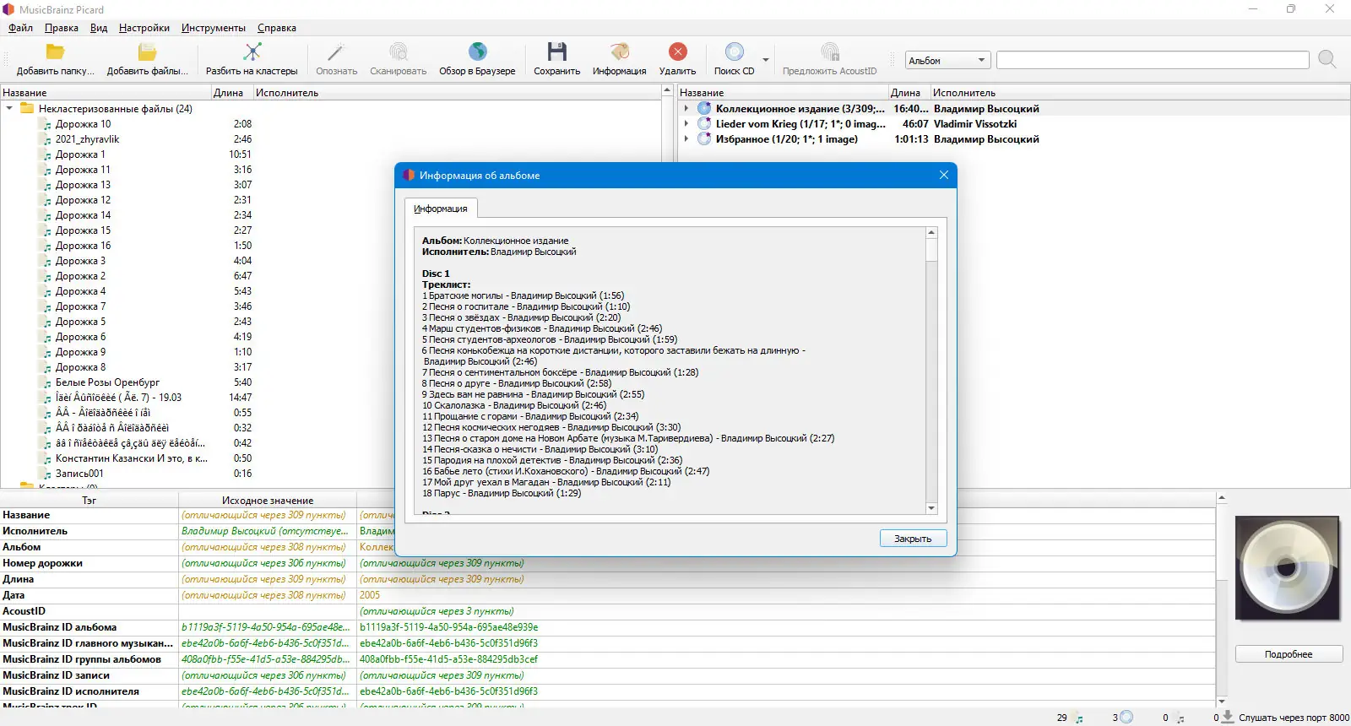Collapse Некластеризованные файлы tree node
This screenshot has height=726, width=1351.
tap(9, 108)
